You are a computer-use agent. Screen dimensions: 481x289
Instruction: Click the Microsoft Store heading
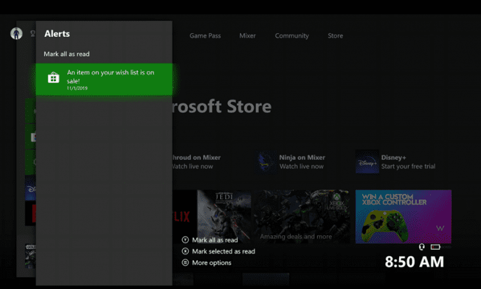click(222, 106)
